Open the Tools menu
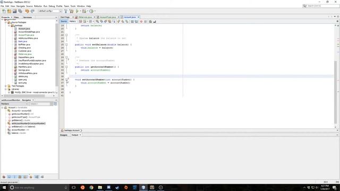340x191 pixels. pyautogui.click(x=73, y=6)
